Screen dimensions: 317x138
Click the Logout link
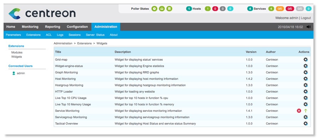click(306, 18)
